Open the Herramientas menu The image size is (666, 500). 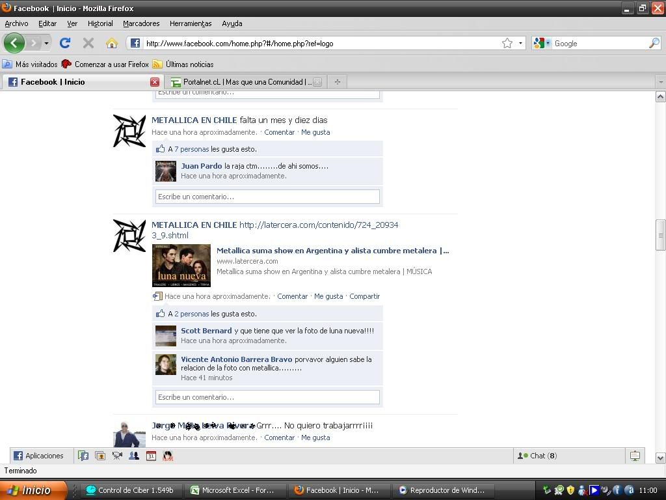tap(191, 23)
